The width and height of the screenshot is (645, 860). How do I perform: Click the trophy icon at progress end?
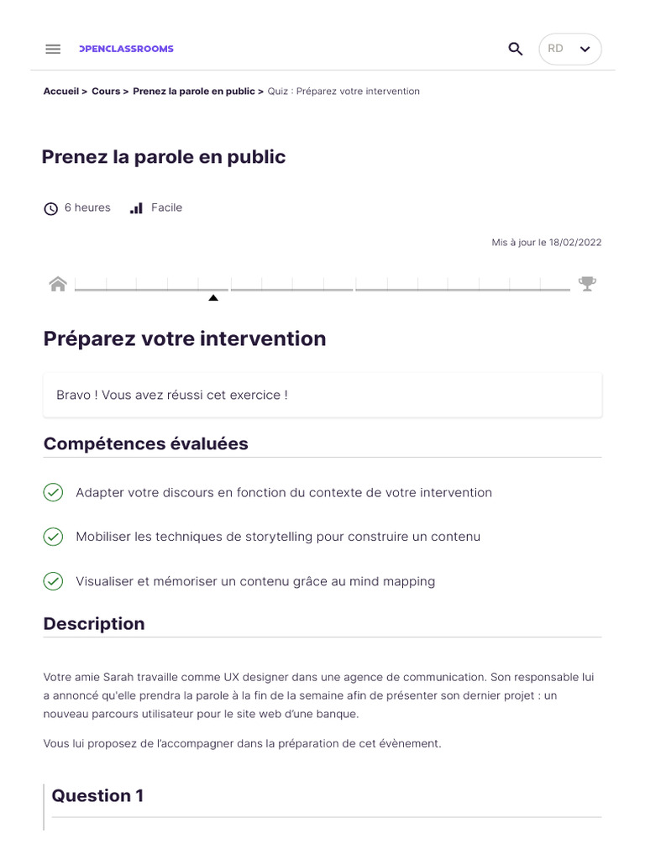(587, 284)
